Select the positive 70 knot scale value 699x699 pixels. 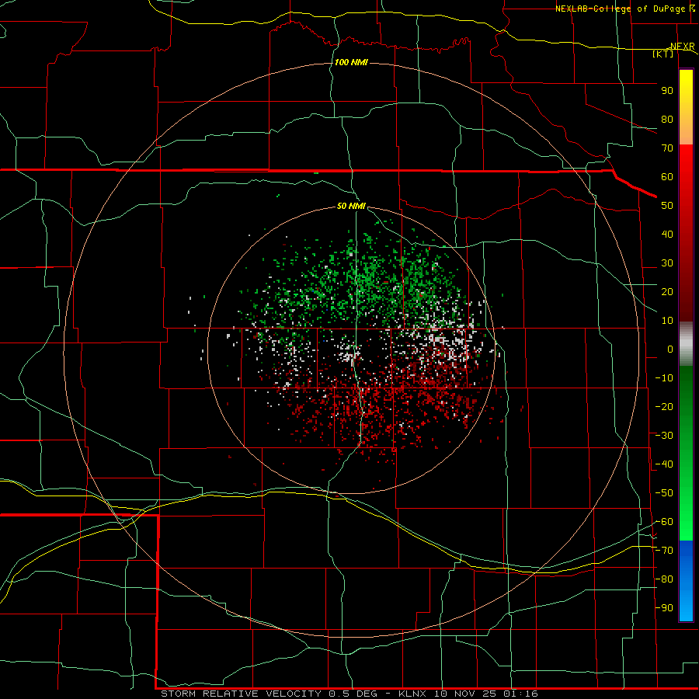(667, 148)
